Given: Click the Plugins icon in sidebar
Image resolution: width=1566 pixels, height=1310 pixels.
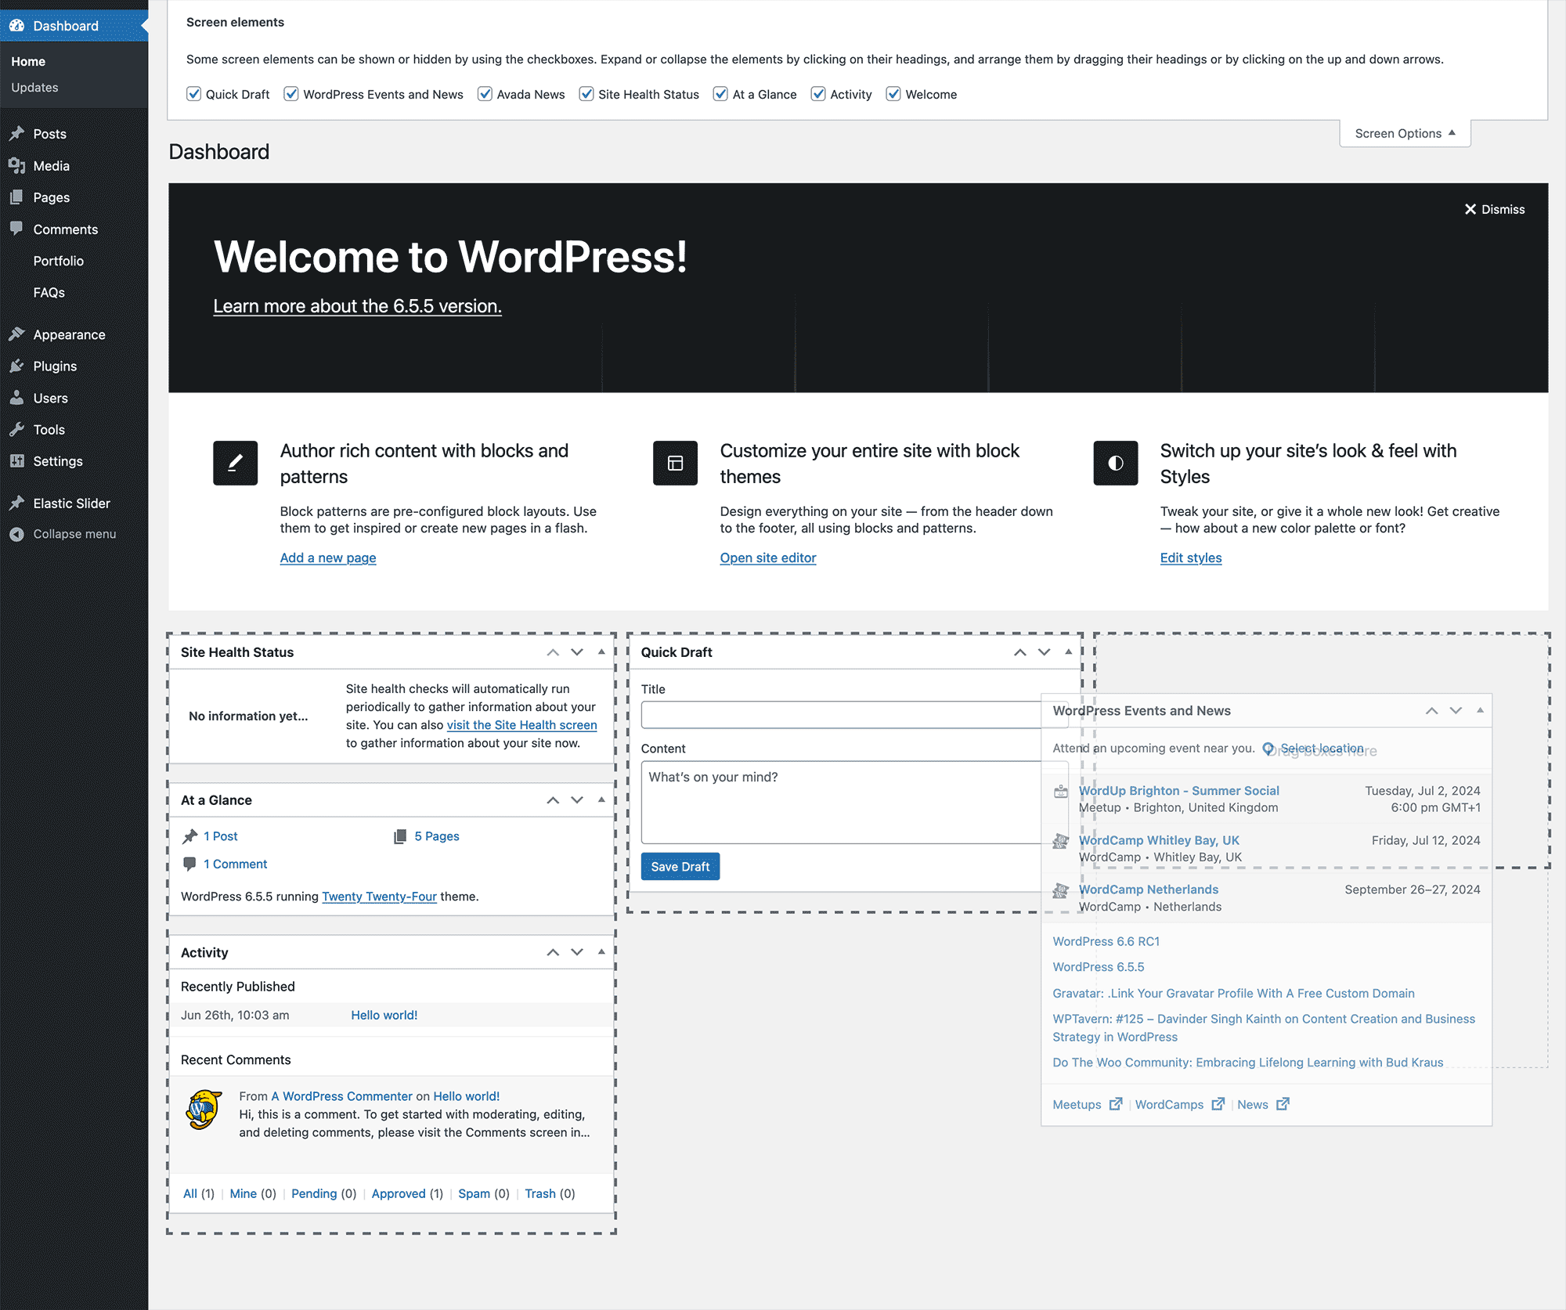Looking at the screenshot, I should tap(17, 366).
